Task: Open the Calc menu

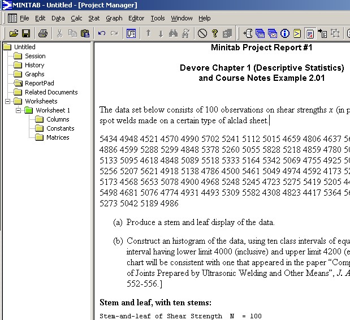Action: 76,18
